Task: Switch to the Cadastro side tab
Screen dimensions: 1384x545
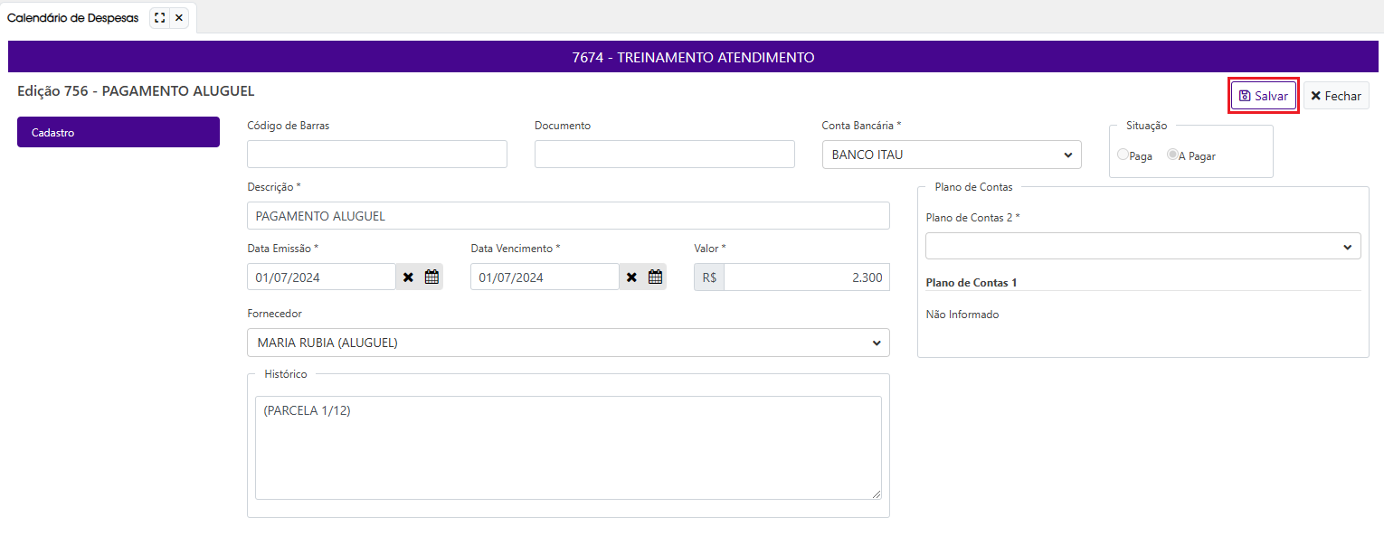Action: point(118,132)
